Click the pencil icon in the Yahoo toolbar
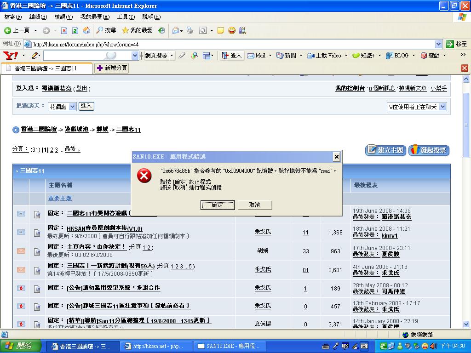 pos(34,56)
